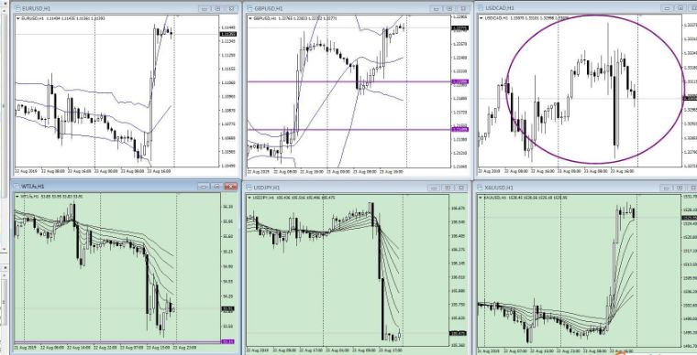Select lower purple horizontal line on GBPUSD

pyautogui.click(x=348, y=129)
